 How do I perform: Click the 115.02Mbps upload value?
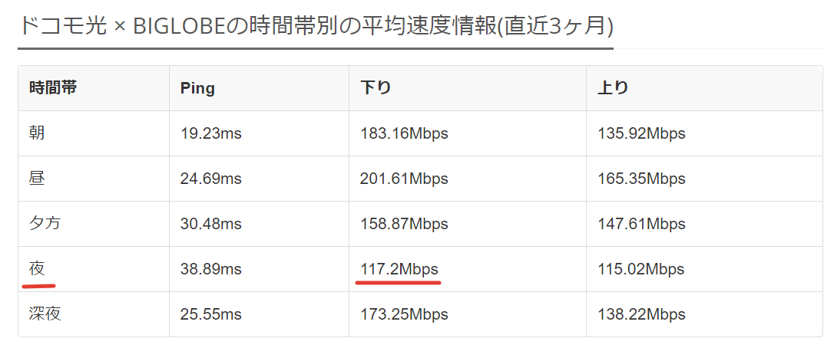pos(641,269)
